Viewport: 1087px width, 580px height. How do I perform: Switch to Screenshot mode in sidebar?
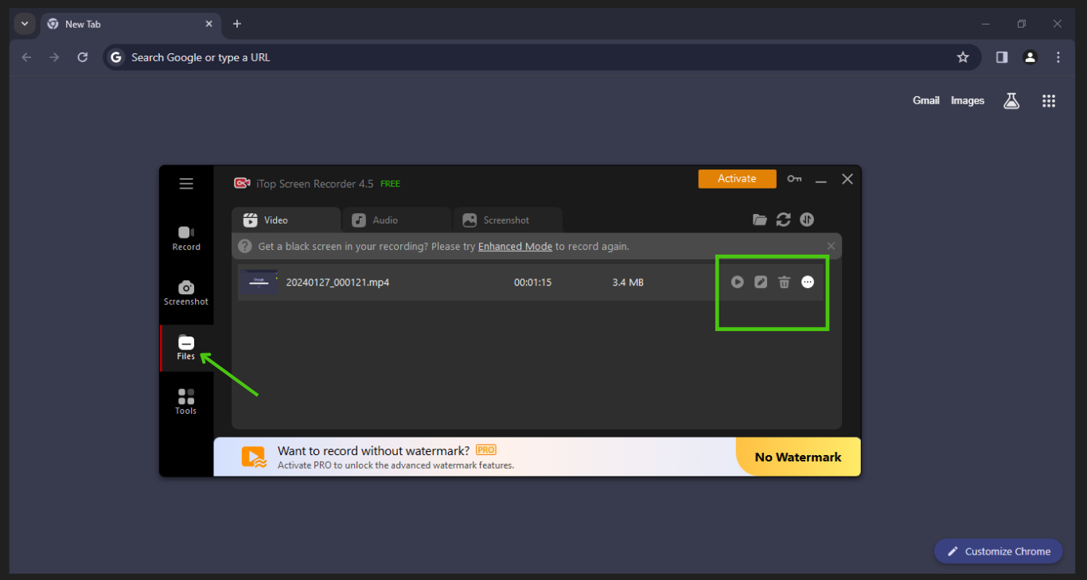pyautogui.click(x=186, y=293)
